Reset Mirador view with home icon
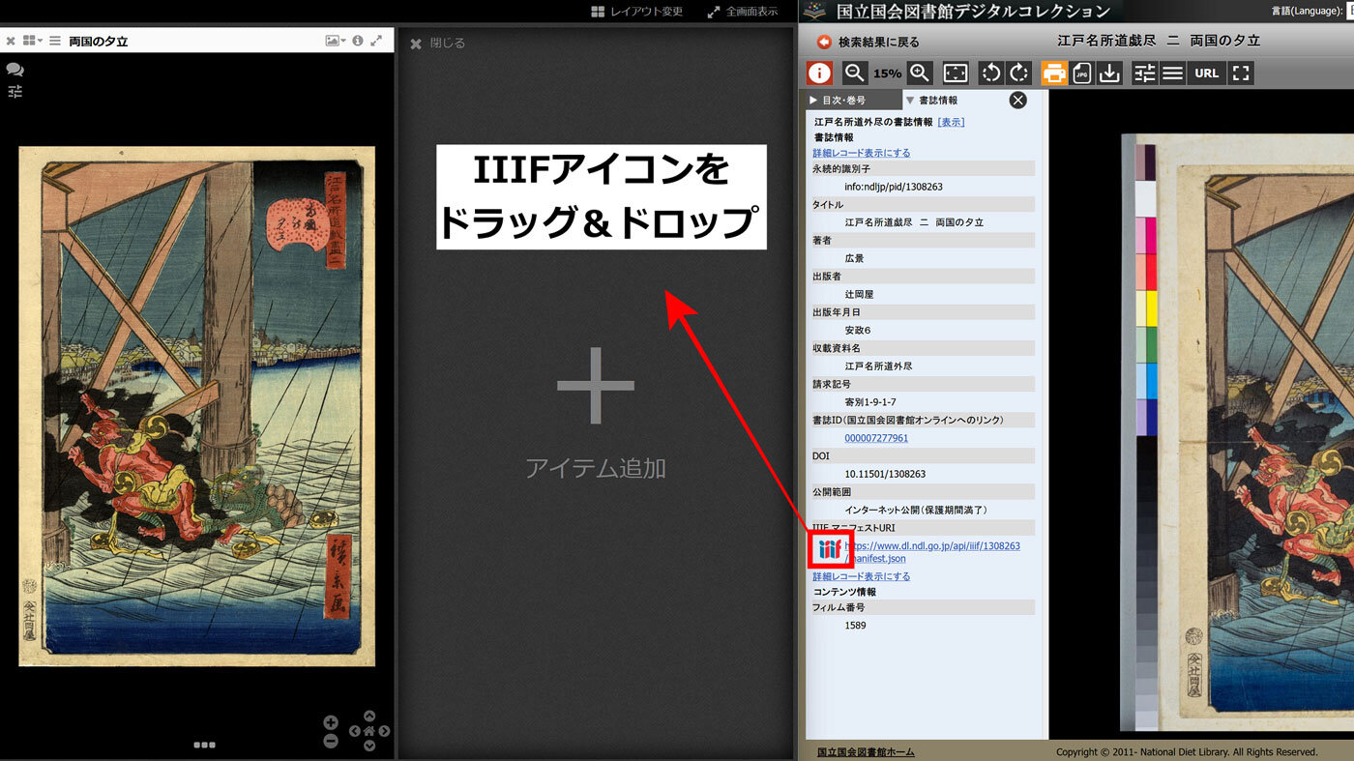Viewport: 1354px width, 761px height. [368, 731]
